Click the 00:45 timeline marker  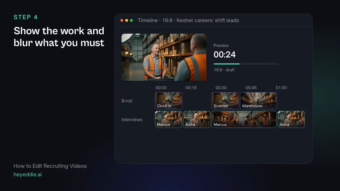[x=251, y=88]
